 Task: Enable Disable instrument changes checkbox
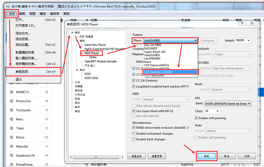(x=134, y=134)
